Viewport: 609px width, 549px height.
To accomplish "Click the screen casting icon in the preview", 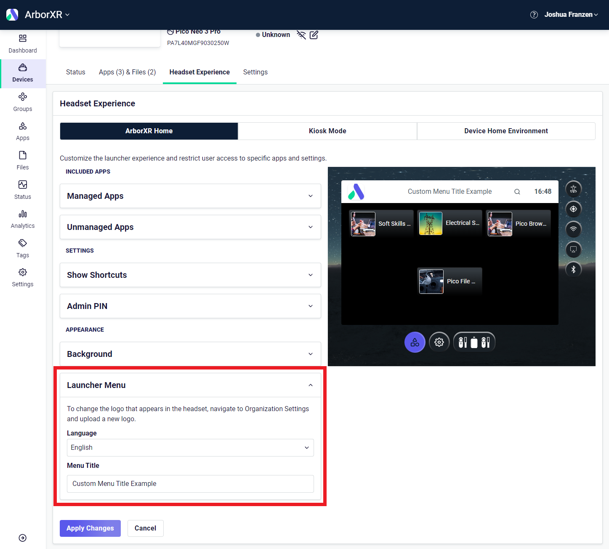I will pos(573,249).
